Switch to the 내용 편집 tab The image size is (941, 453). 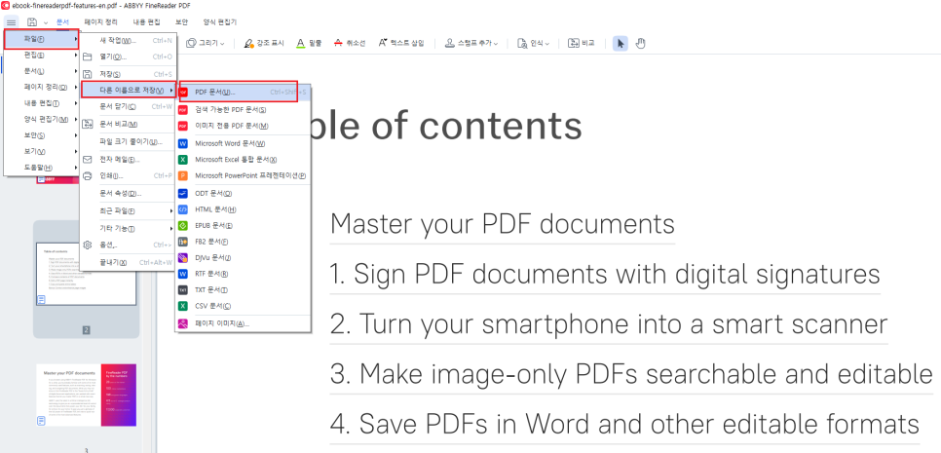[146, 22]
